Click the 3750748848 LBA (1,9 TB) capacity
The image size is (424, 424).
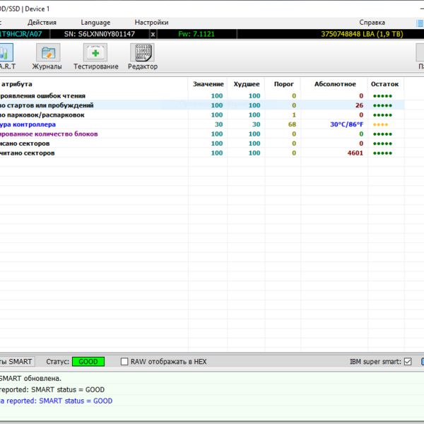click(x=362, y=34)
